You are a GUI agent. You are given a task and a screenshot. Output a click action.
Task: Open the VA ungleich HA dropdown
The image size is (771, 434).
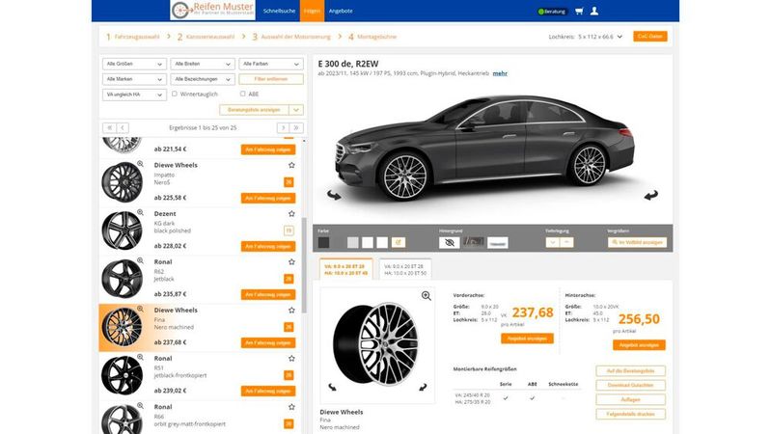(134, 95)
